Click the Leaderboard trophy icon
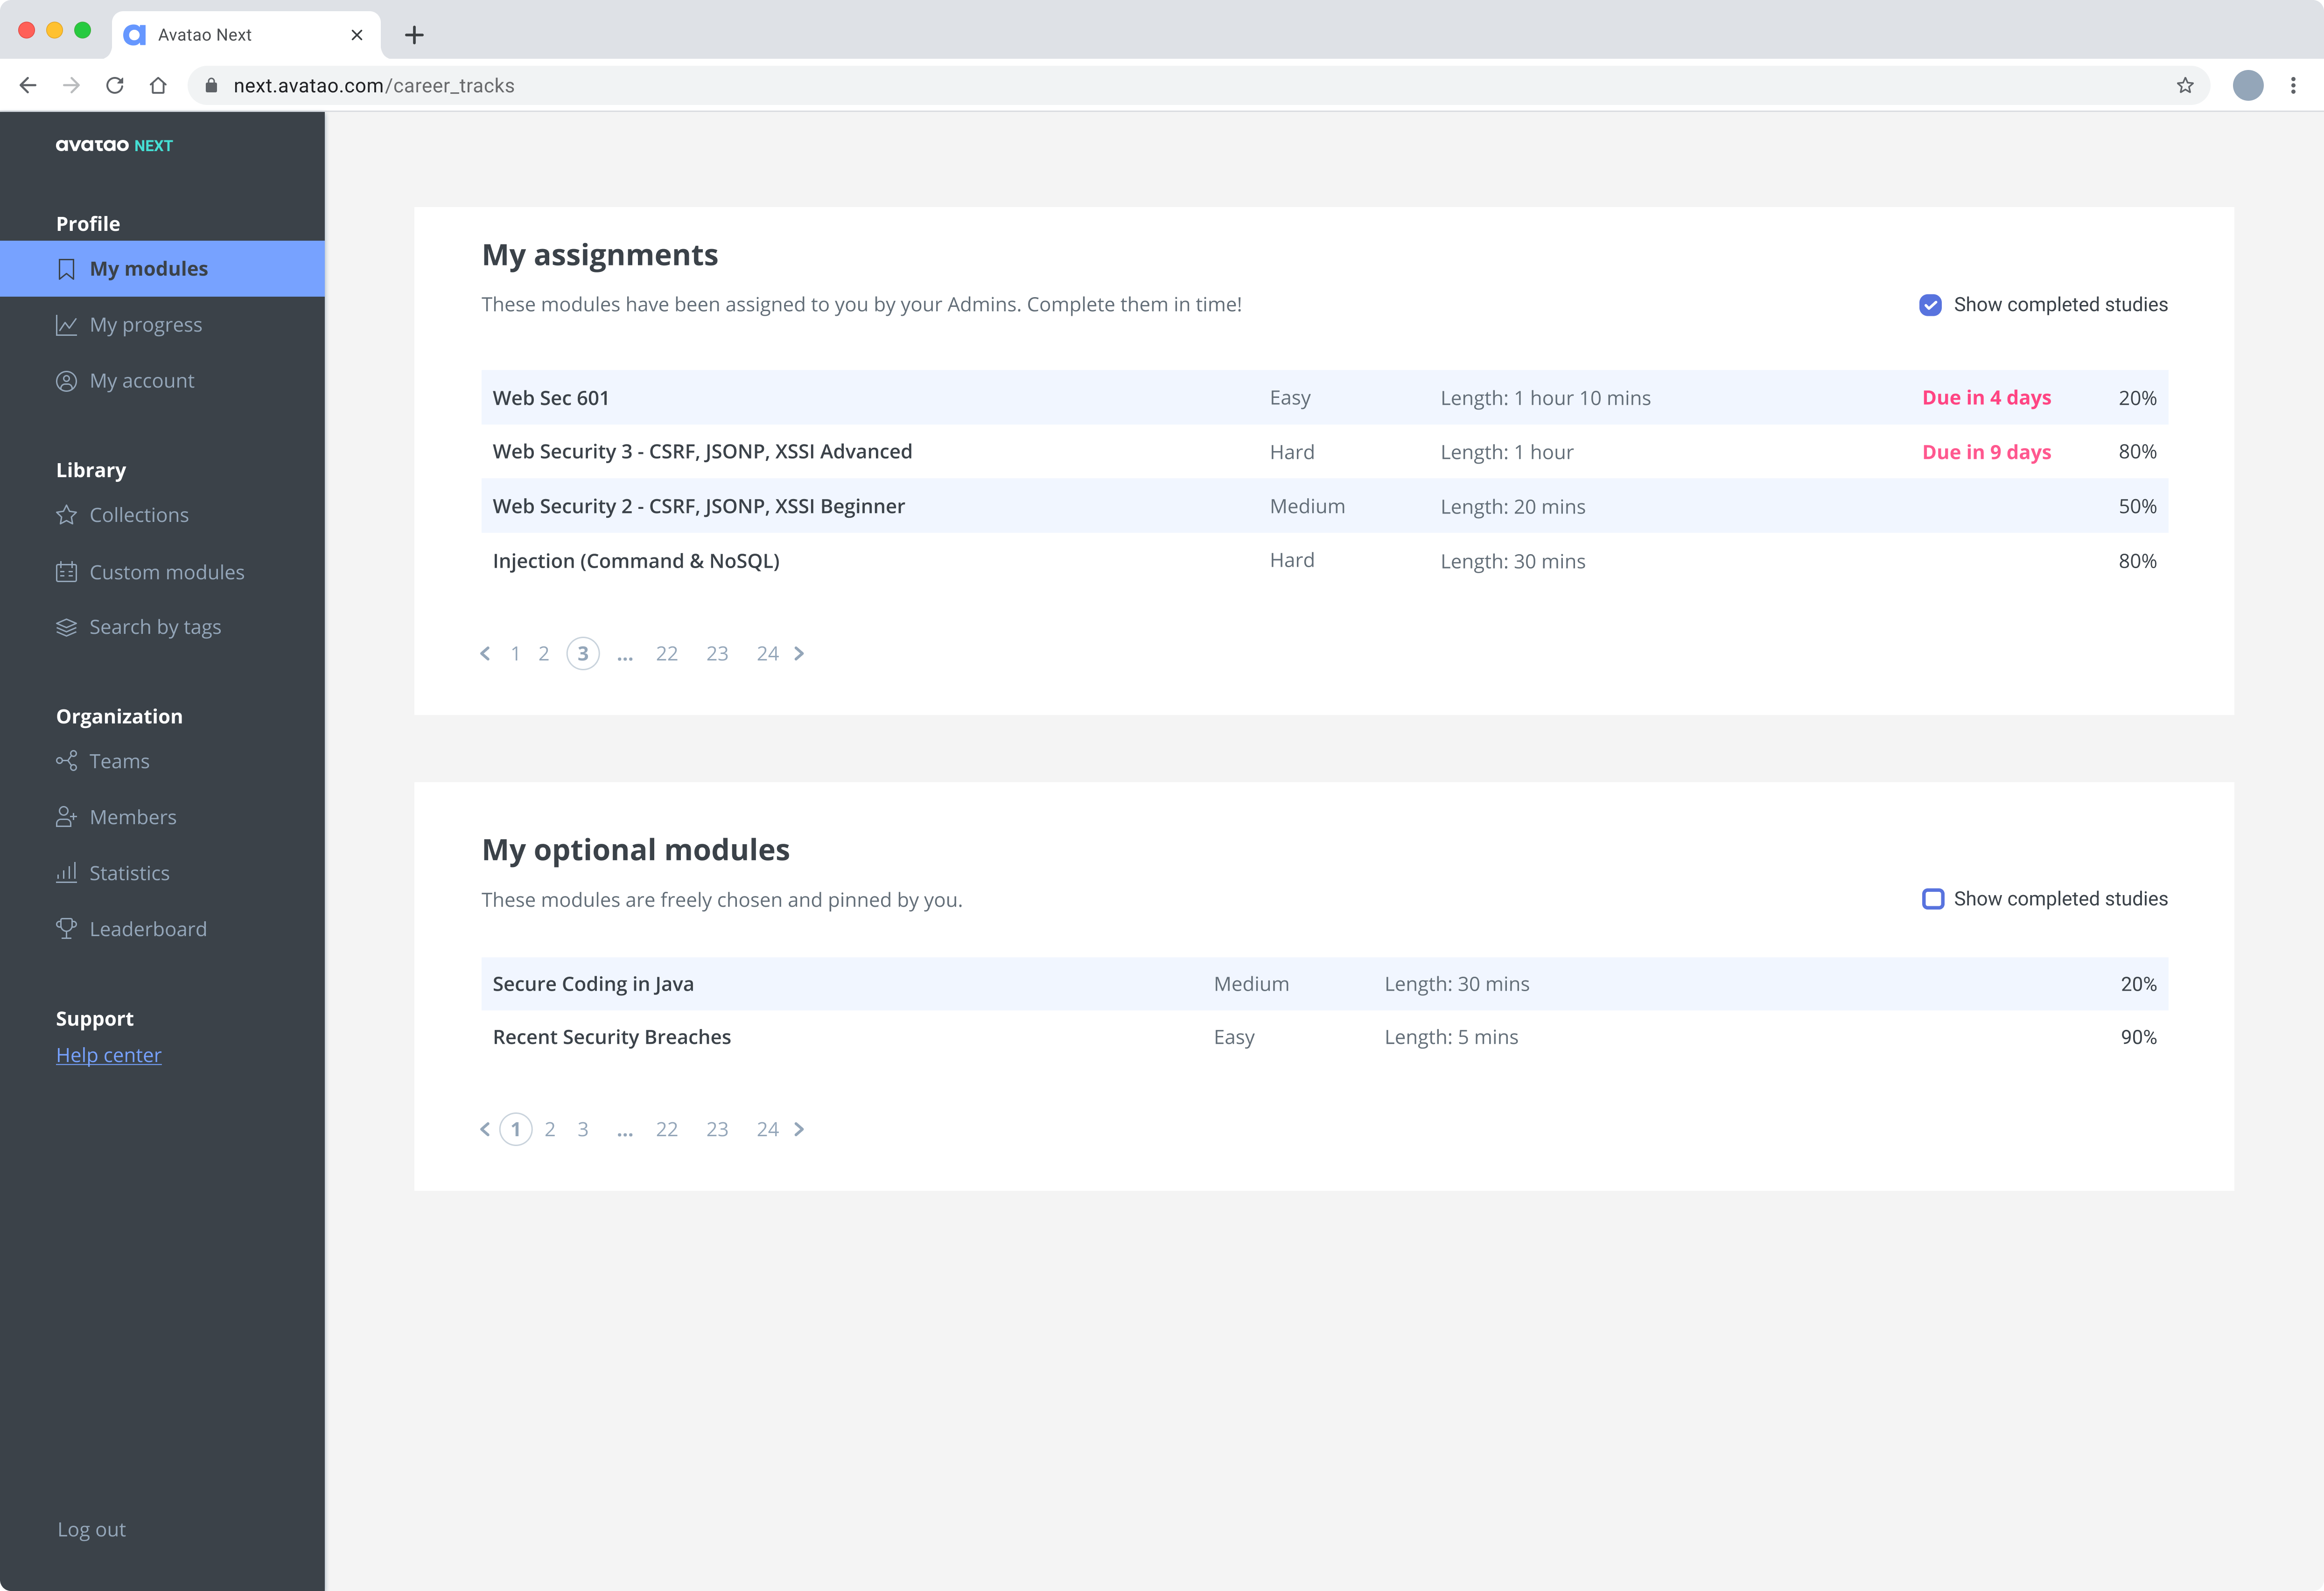This screenshot has height=1591, width=2324. click(x=66, y=928)
